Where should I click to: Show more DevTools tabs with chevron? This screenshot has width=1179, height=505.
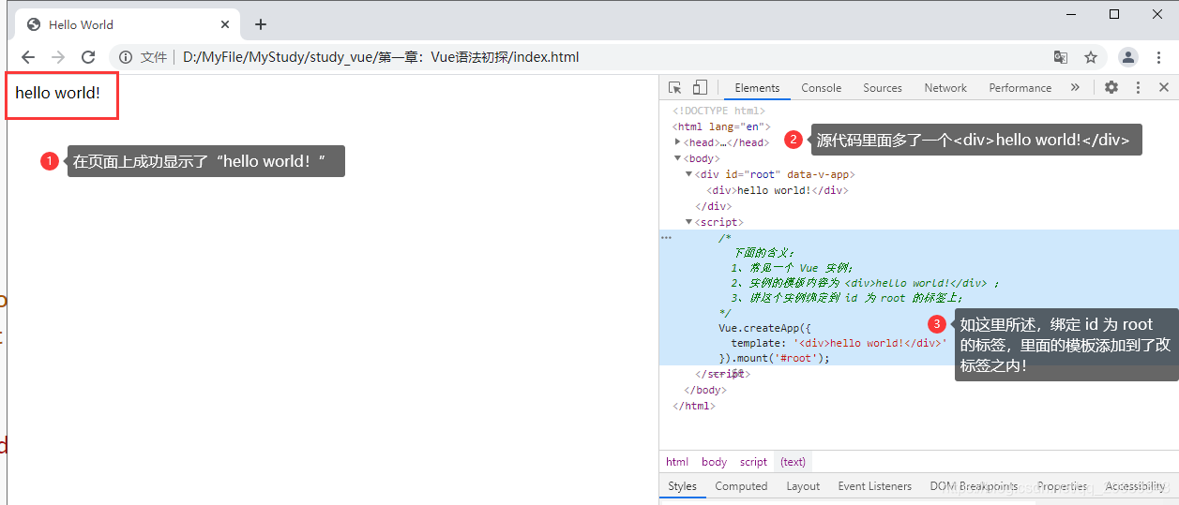[1075, 87]
